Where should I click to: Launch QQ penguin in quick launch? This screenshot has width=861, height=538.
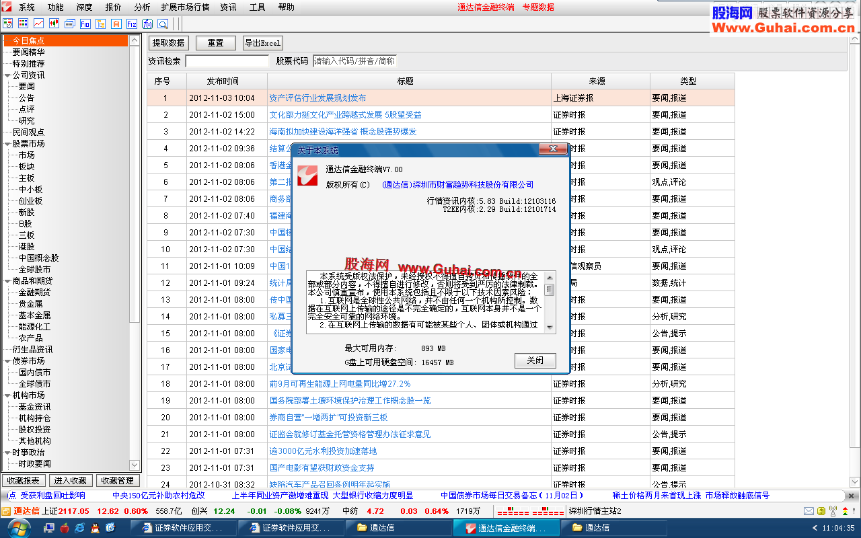pos(95,528)
